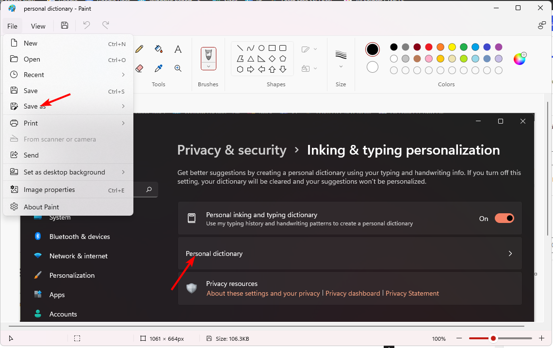This screenshot has width=553, height=348.
Task: Click About these settings and your privacy
Action: [263, 293]
